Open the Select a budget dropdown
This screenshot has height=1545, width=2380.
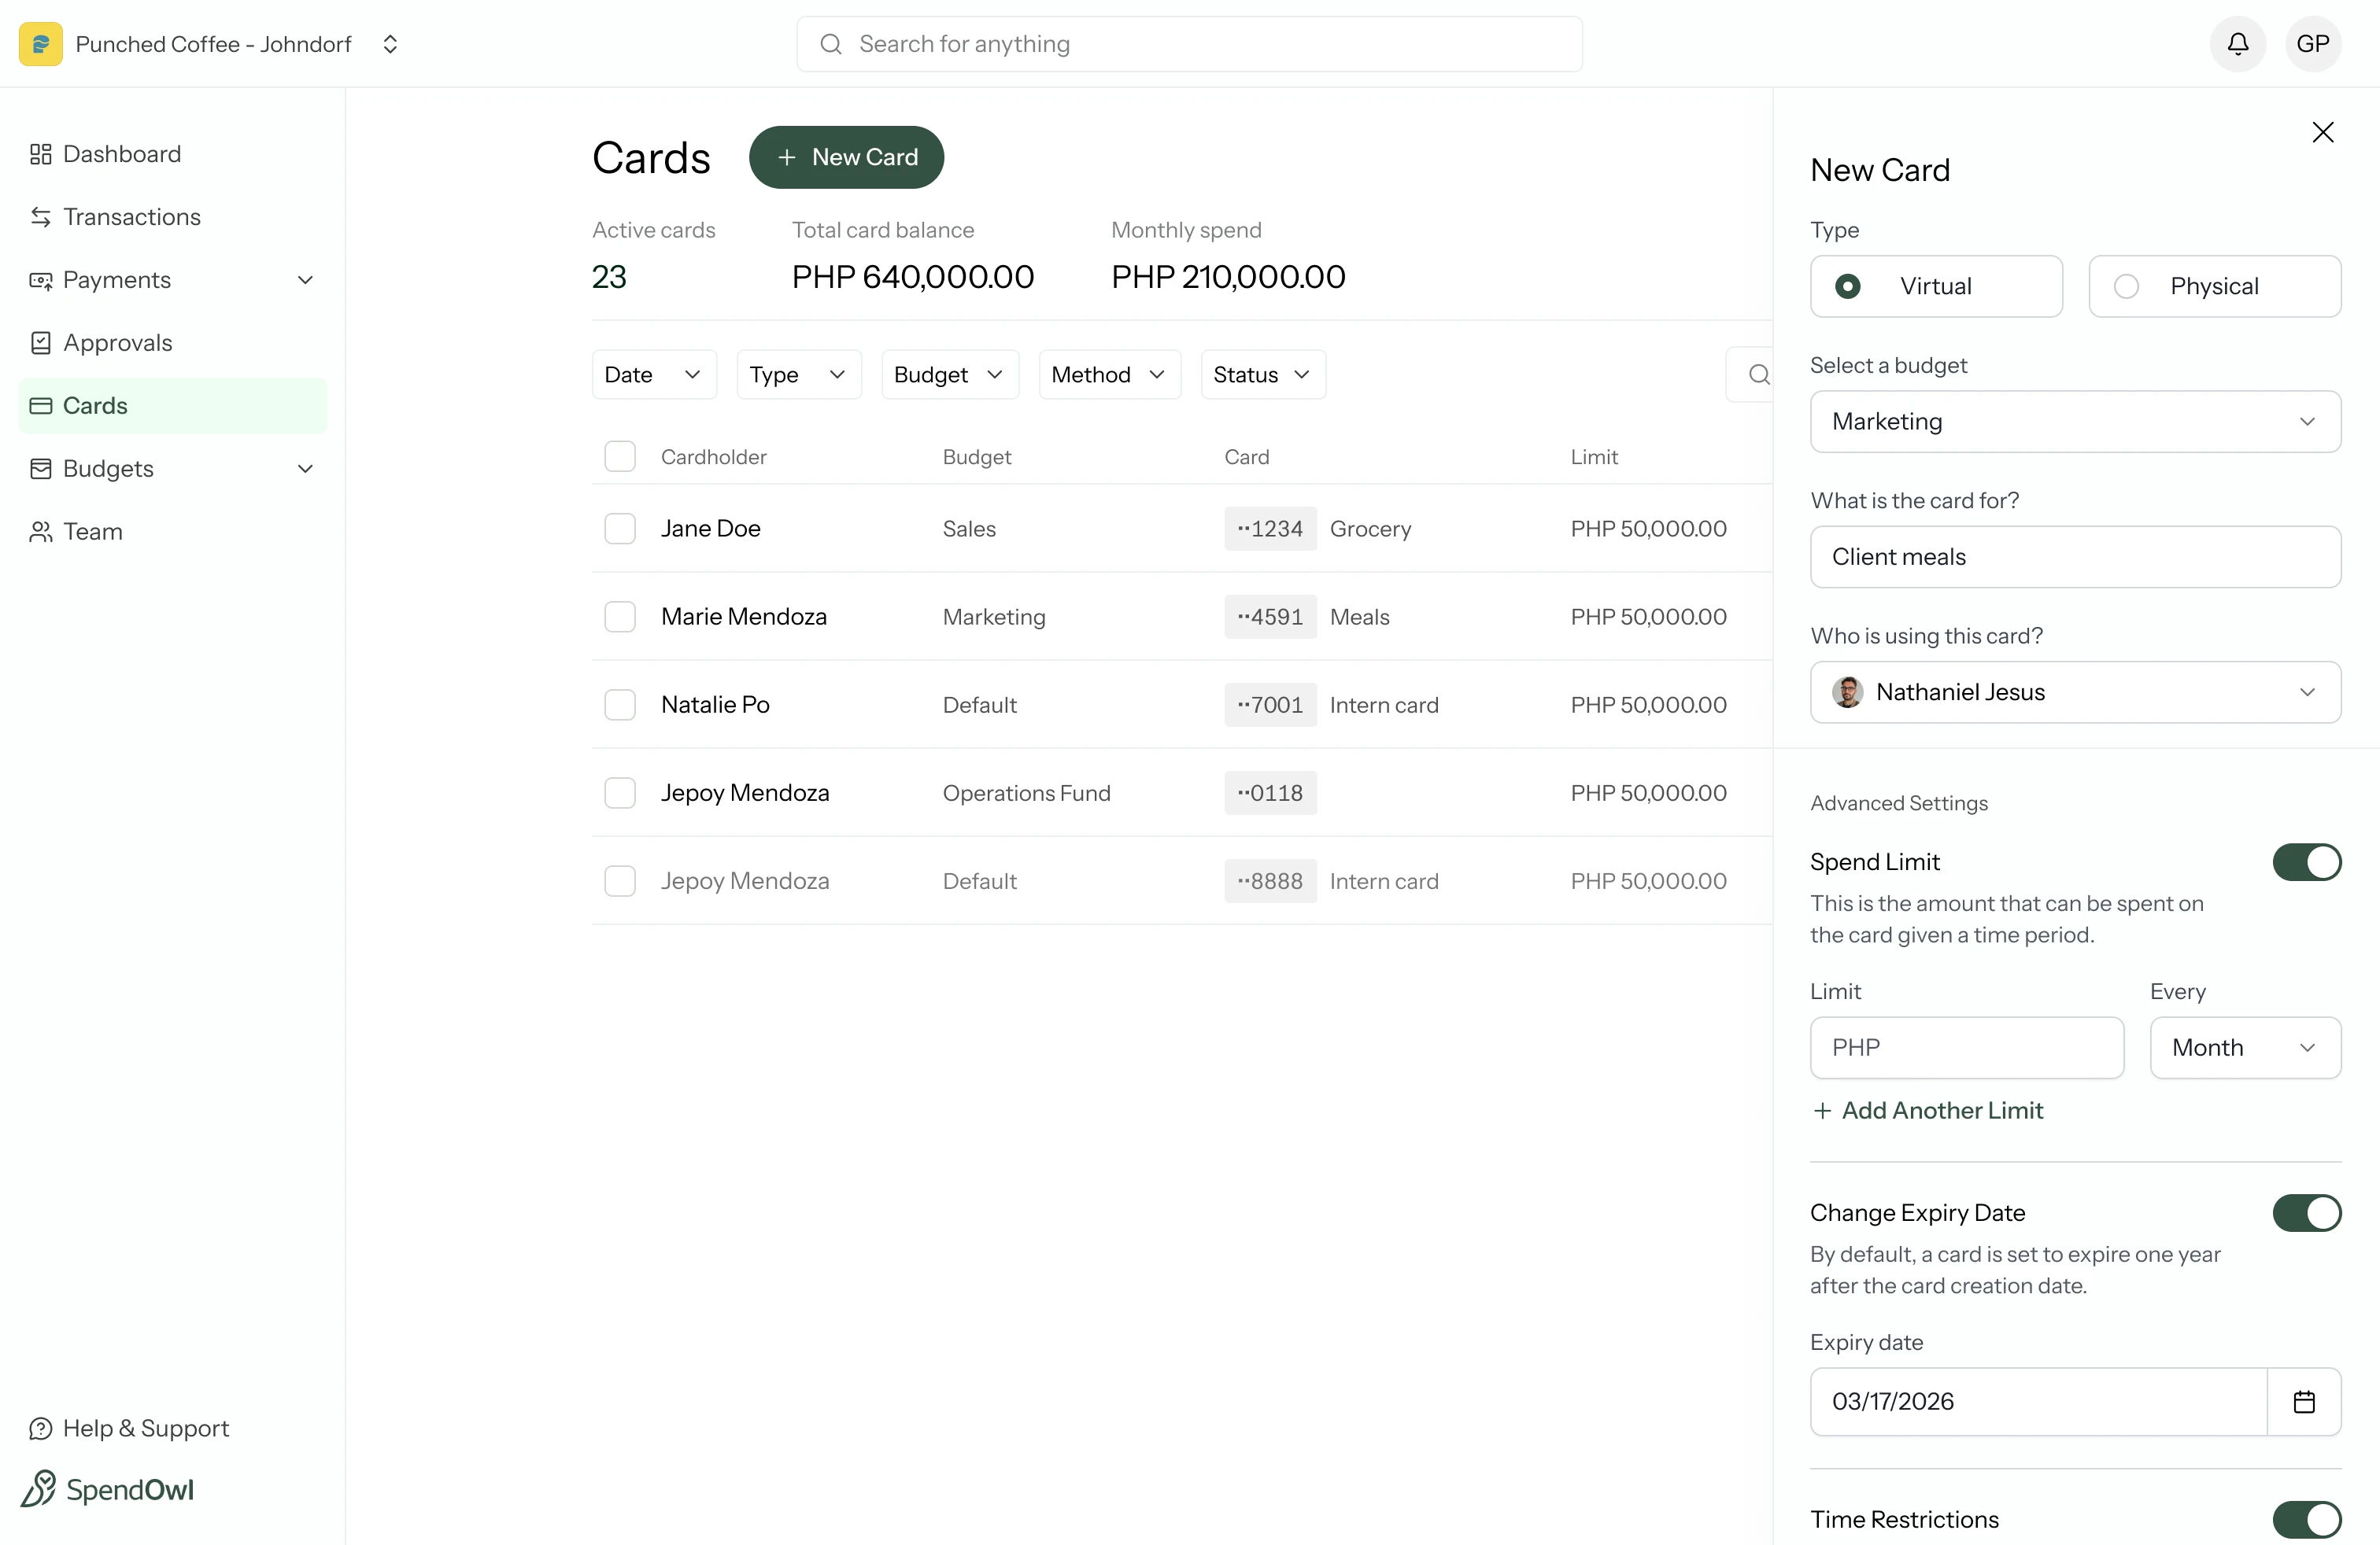pyautogui.click(x=2074, y=421)
